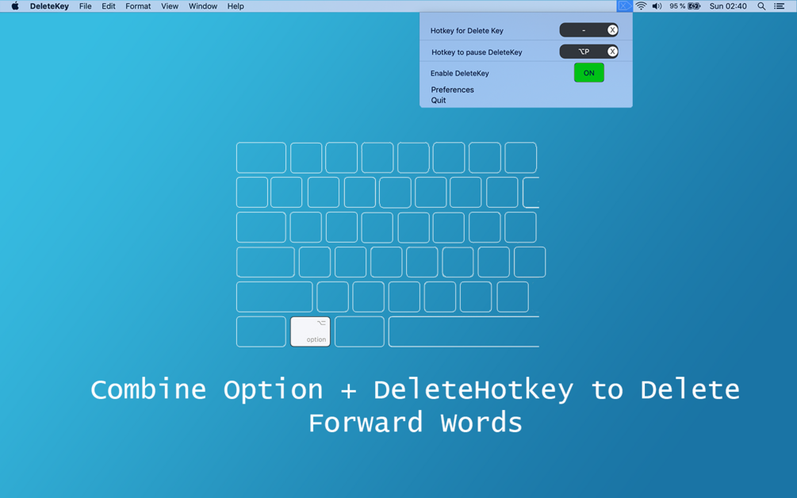The width and height of the screenshot is (797, 498).
Task: Open the Format menu
Action: tap(138, 6)
